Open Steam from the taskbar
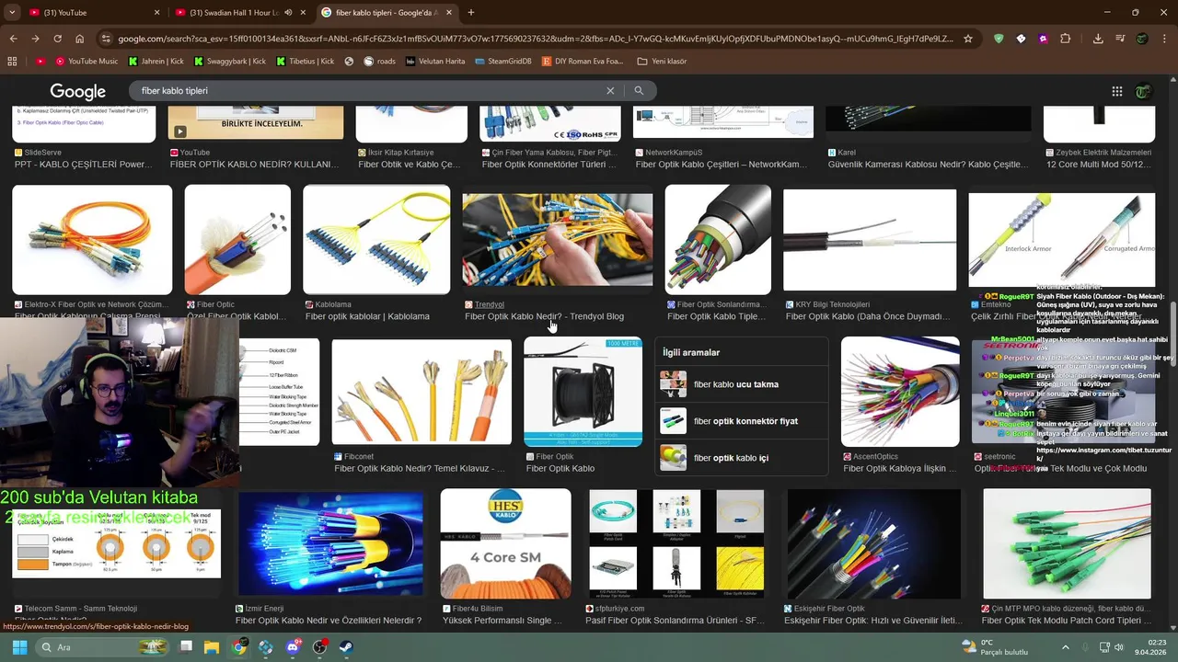Image resolution: width=1178 pixels, height=662 pixels. point(347,647)
